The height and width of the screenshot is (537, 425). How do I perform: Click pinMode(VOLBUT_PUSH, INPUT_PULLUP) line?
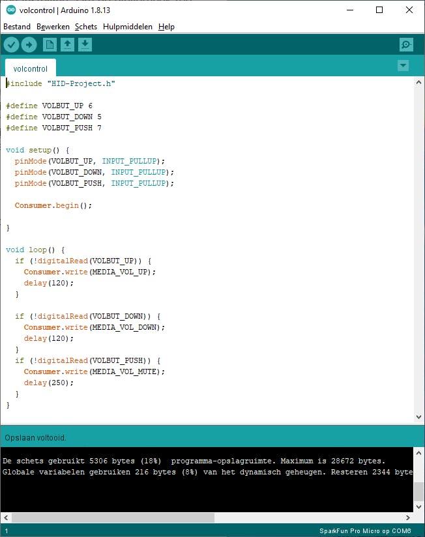94,183
